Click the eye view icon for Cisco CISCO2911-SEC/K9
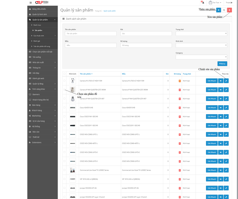This screenshot has height=199, width=238. point(221,125)
